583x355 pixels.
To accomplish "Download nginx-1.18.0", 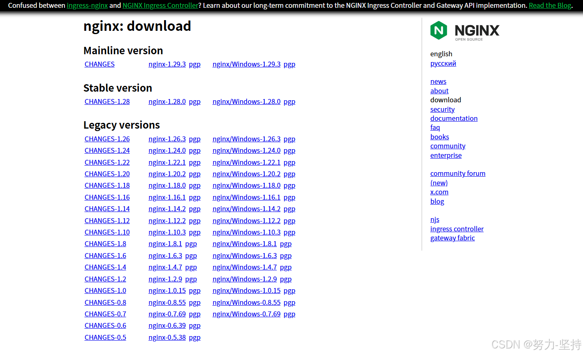I will 167,185.
